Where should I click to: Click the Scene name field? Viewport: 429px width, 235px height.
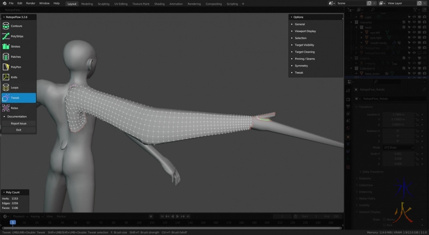point(350,3)
